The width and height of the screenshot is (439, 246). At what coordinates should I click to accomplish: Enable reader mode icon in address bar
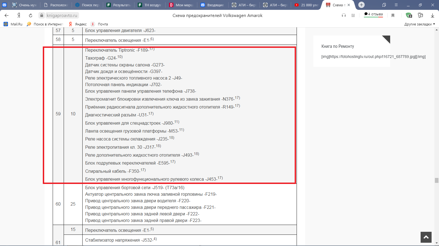[x=353, y=16]
